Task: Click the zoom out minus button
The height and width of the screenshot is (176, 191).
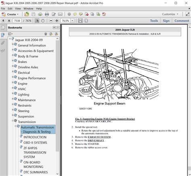Action: click(x=51, y=21)
